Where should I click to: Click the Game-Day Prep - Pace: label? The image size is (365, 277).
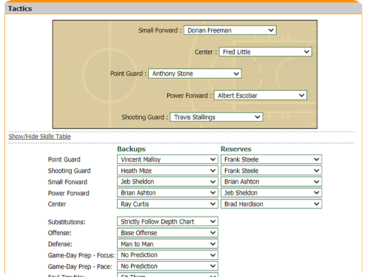click(x=80, y=267)
